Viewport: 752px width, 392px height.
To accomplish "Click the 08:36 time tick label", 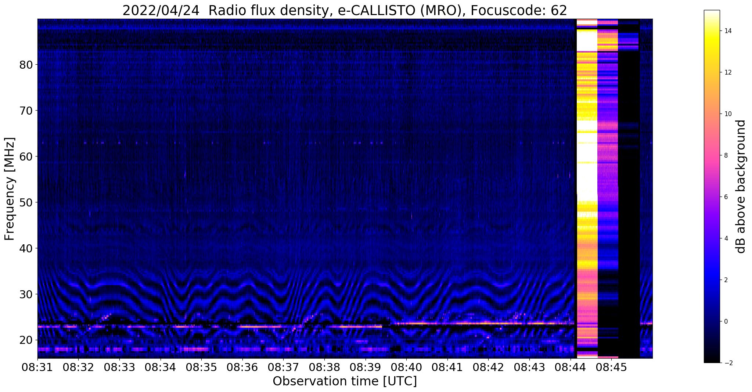I will coord(242,367).
